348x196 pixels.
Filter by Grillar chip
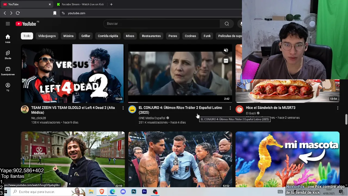click(x=86, y=36)
